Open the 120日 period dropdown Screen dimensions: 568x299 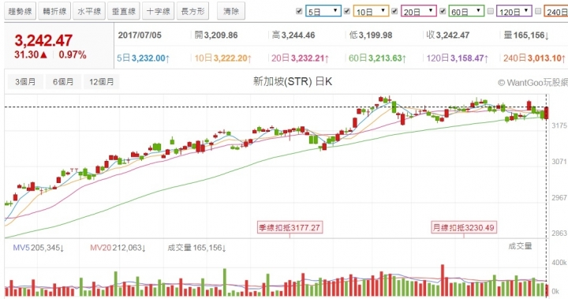(514, 12)
